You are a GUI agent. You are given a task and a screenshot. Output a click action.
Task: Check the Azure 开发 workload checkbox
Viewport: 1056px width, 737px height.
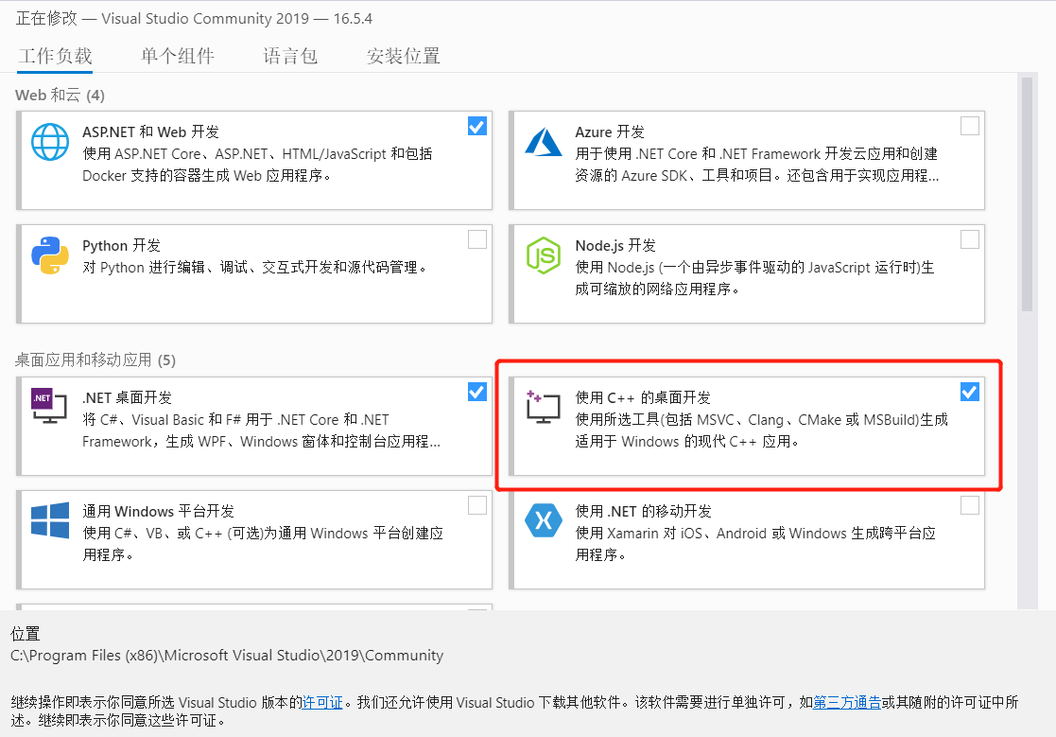[970, 126]
